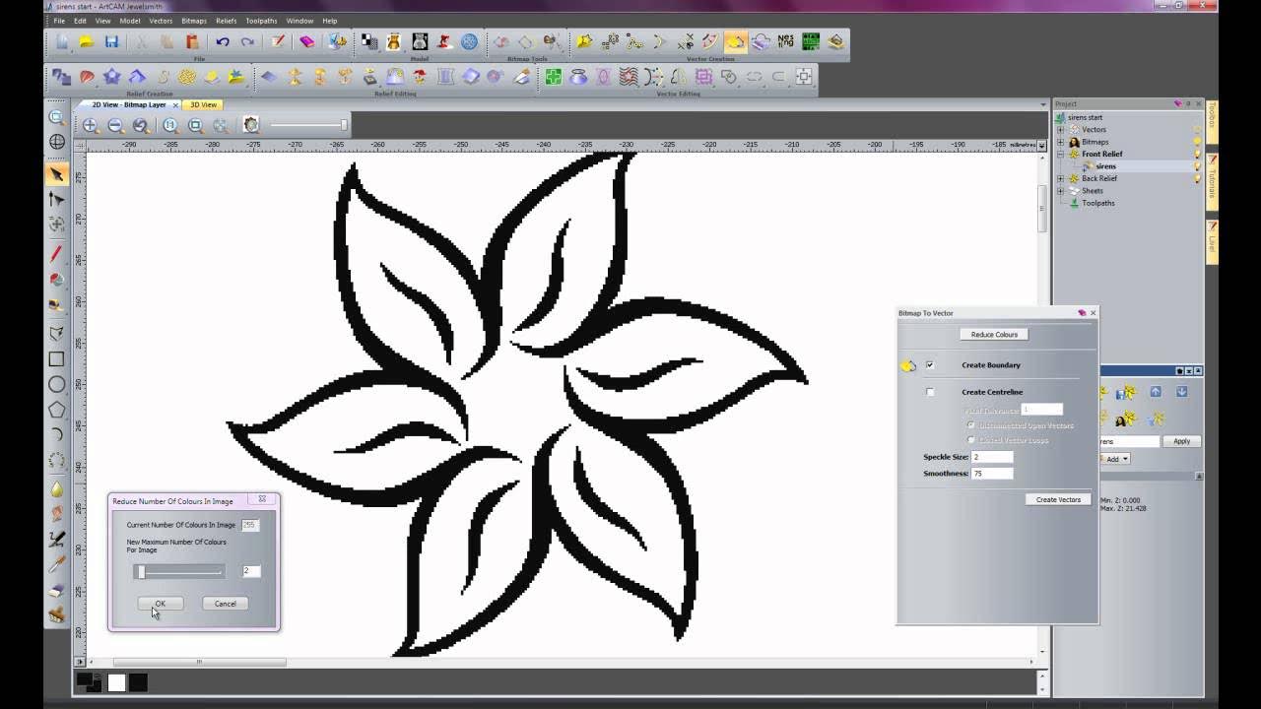
Task: Expand the Vectors tree node
Action: [1061, 130]
